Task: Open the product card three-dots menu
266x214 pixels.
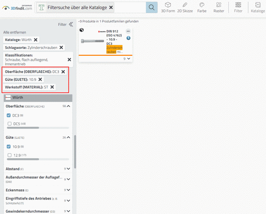Action: 128,31
